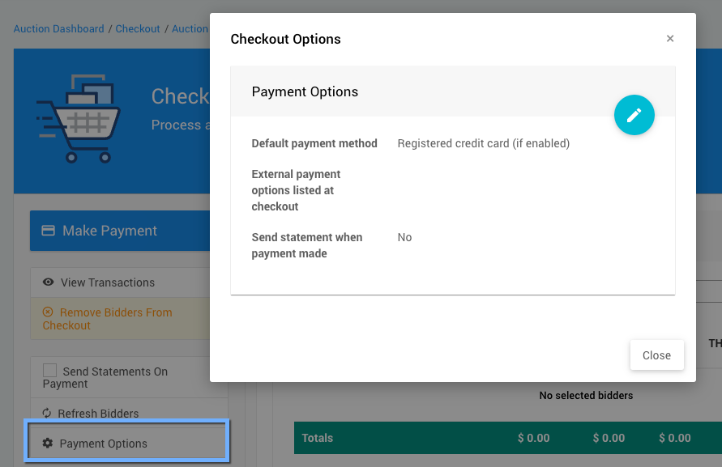Screen dimensions: 722x467
Task: Open the Checkout breadcrumb link
Action: [138, 29]
